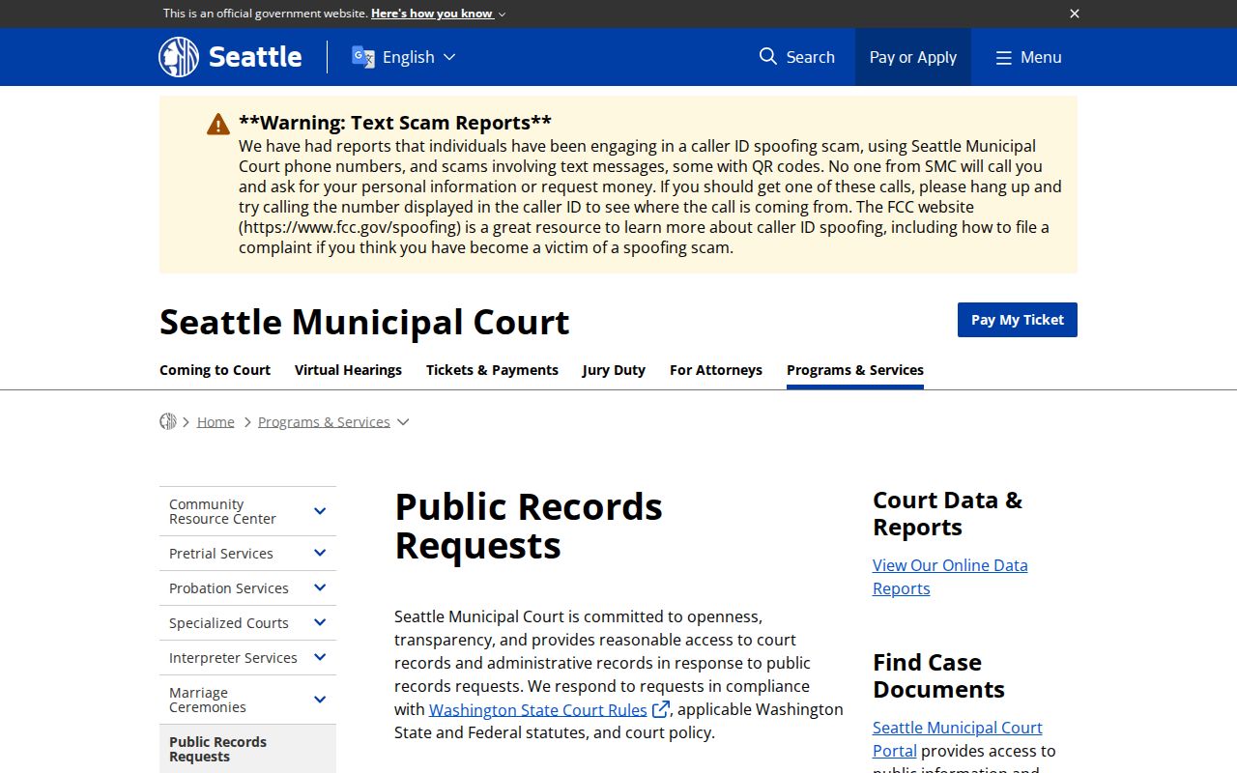Expand Community Resource Center submenu
The height and width of the screenshot is (773, 1237).
pyautogui.click(x=320, y=511)
